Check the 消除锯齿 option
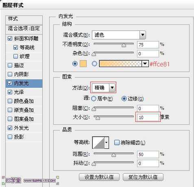This screenshot has height=187, width=194. tap(117, 143)
